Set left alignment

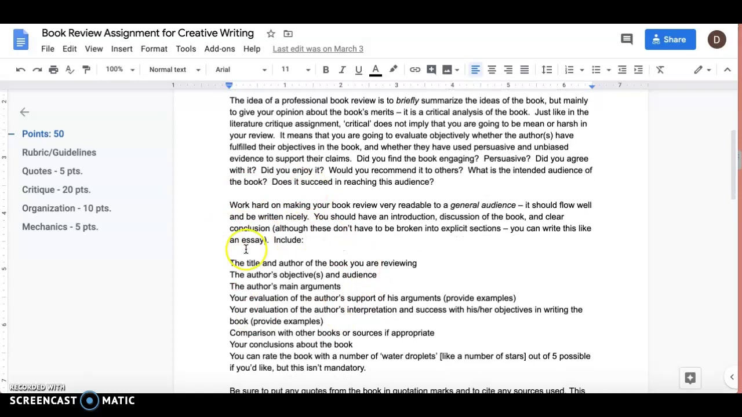475,69
